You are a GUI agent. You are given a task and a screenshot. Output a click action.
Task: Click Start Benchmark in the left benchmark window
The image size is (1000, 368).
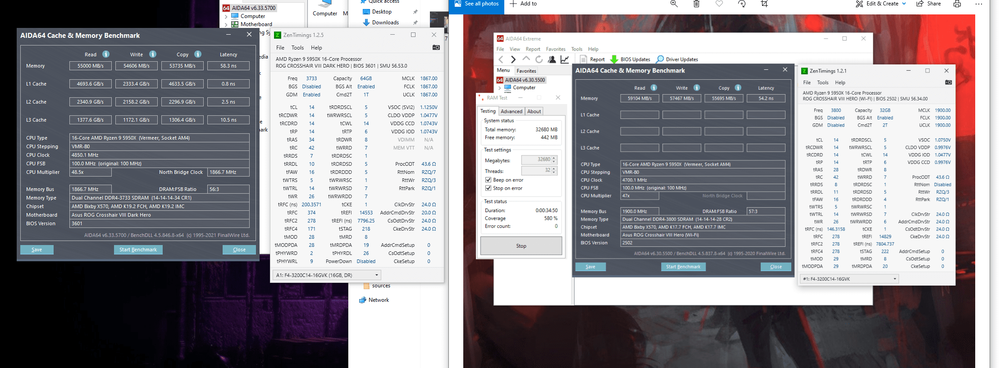coord(138,250)
